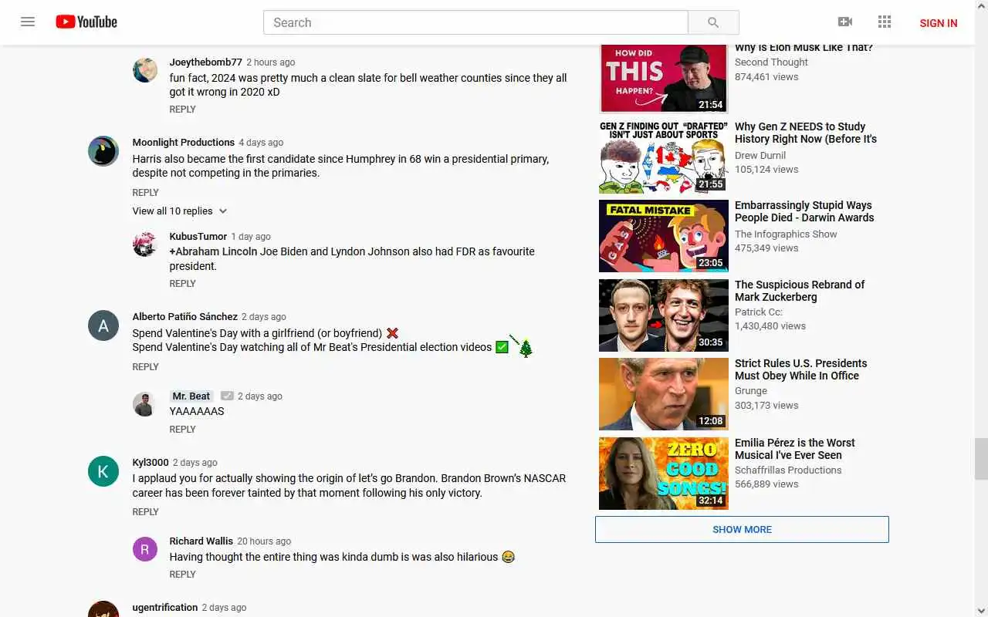The height and width of the screenshot is (617, 988).
Task: Click the search magnifier button
Action: [x=713, y=22]
